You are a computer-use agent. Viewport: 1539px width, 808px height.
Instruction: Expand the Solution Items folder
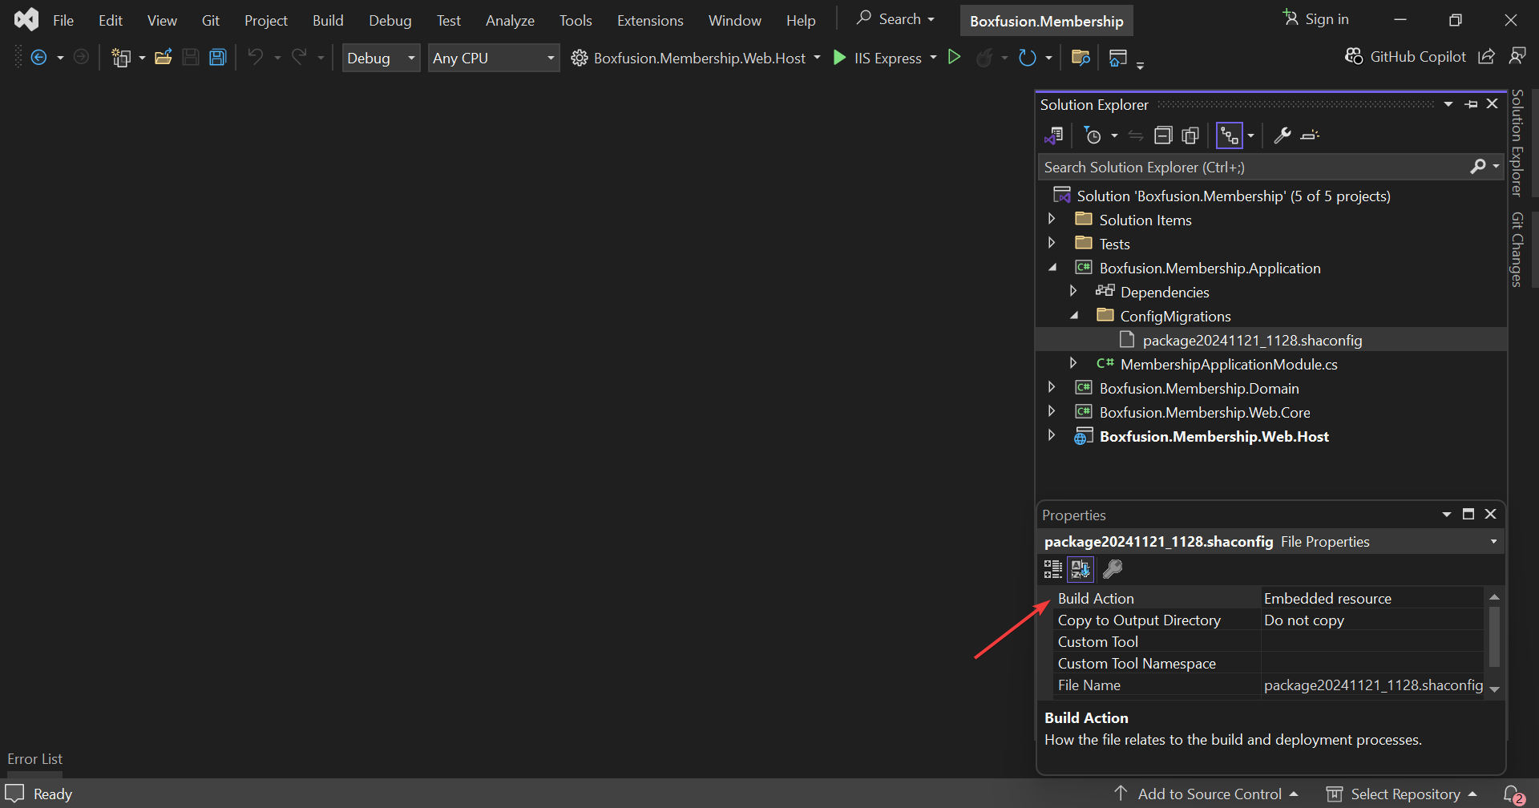(1052, 219)
